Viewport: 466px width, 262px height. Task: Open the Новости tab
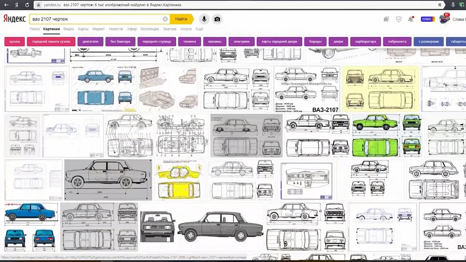tap(116, 29)
